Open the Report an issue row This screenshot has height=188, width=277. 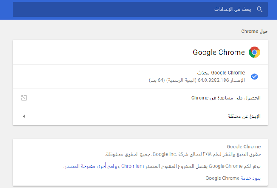[x=140, y=116]
